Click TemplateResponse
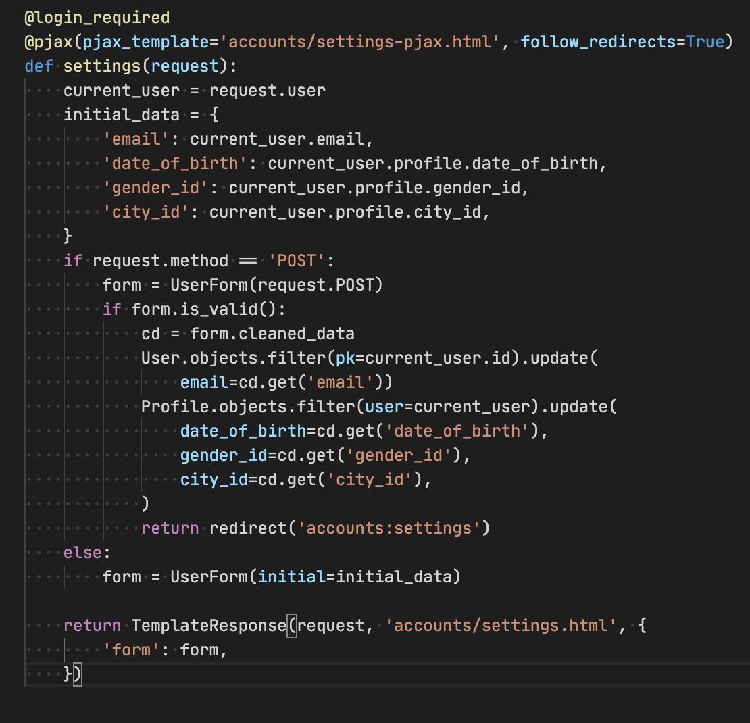This screenshot has width=750, height=723. coord(209,626)
